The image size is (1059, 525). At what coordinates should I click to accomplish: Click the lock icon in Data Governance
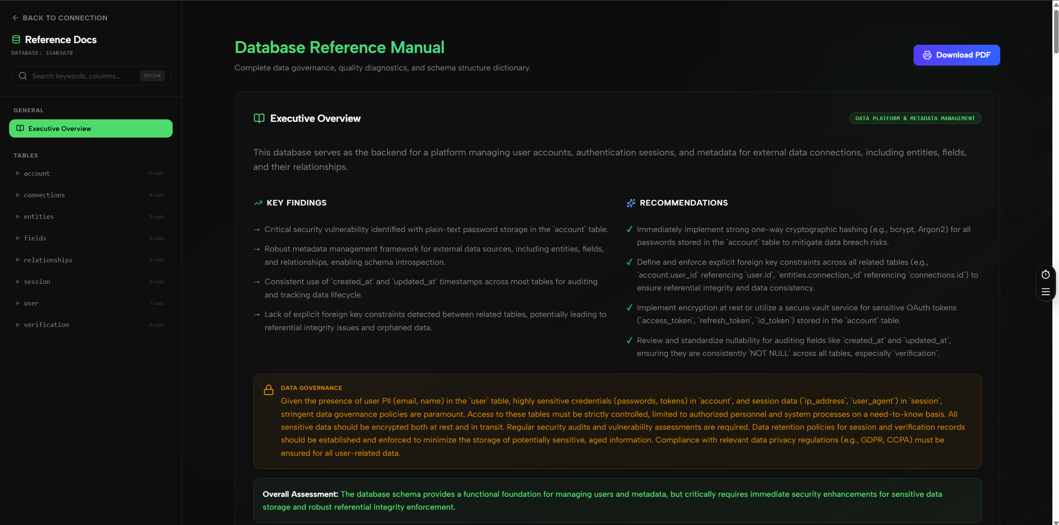pos(269,390)
